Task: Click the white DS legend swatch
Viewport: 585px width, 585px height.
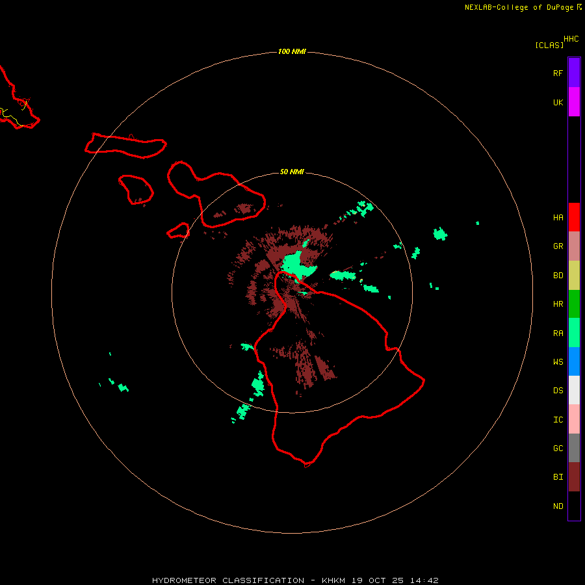Action: [574, 390]
